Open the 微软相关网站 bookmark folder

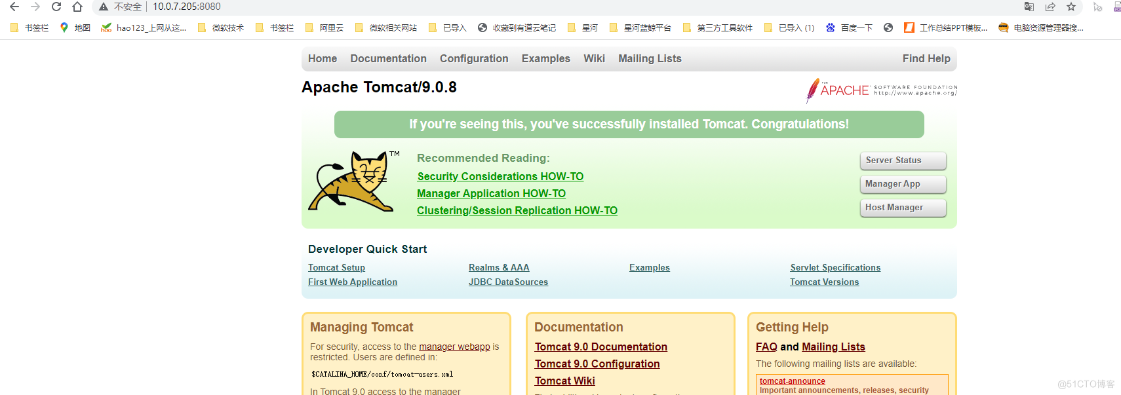[x=386, y=28]
